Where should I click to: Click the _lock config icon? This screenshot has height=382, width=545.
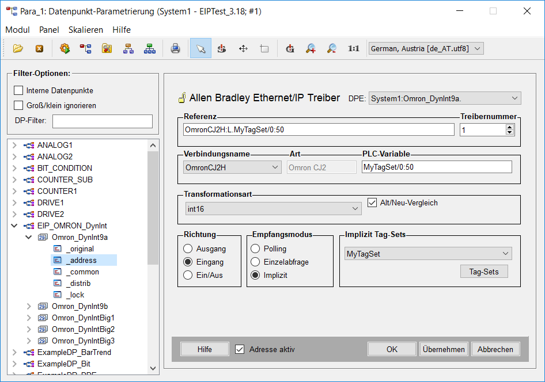click(58, 295)
